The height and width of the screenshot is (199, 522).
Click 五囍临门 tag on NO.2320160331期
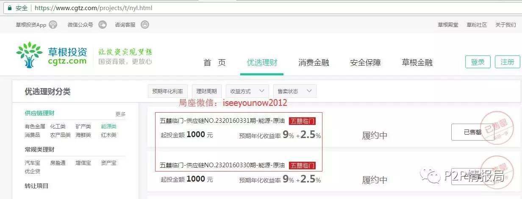pos(302,121)
